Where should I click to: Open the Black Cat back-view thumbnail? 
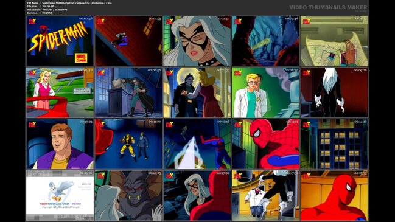[334, 92]
